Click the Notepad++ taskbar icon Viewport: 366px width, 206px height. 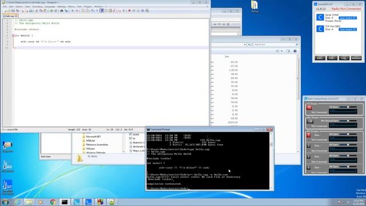pyautogui.click(x=112, y=202)
